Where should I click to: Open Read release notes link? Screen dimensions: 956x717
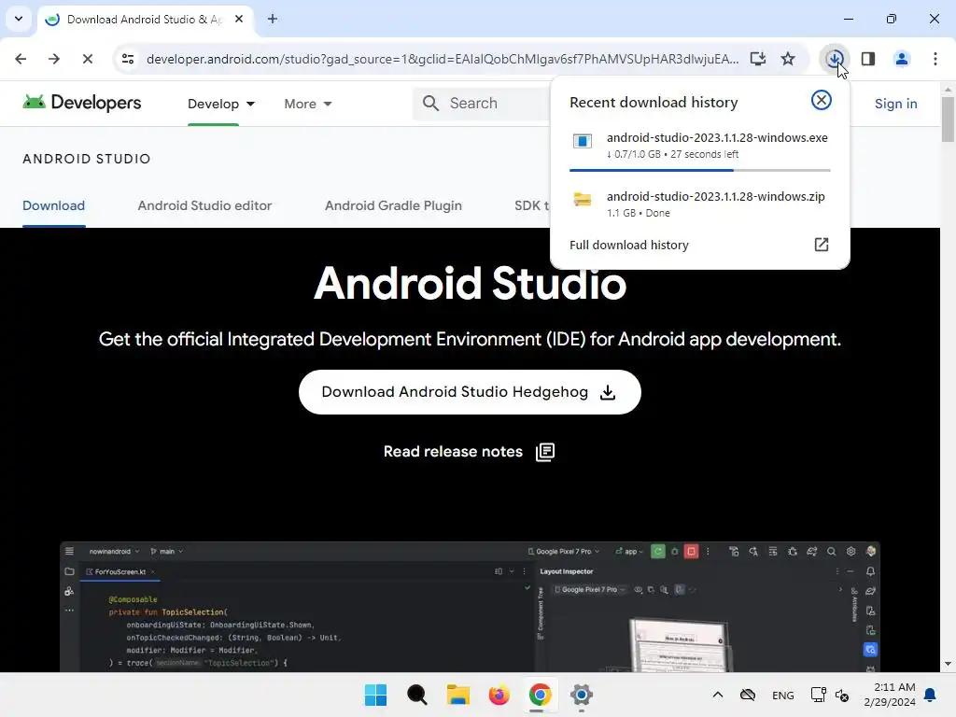pos(453,451)
